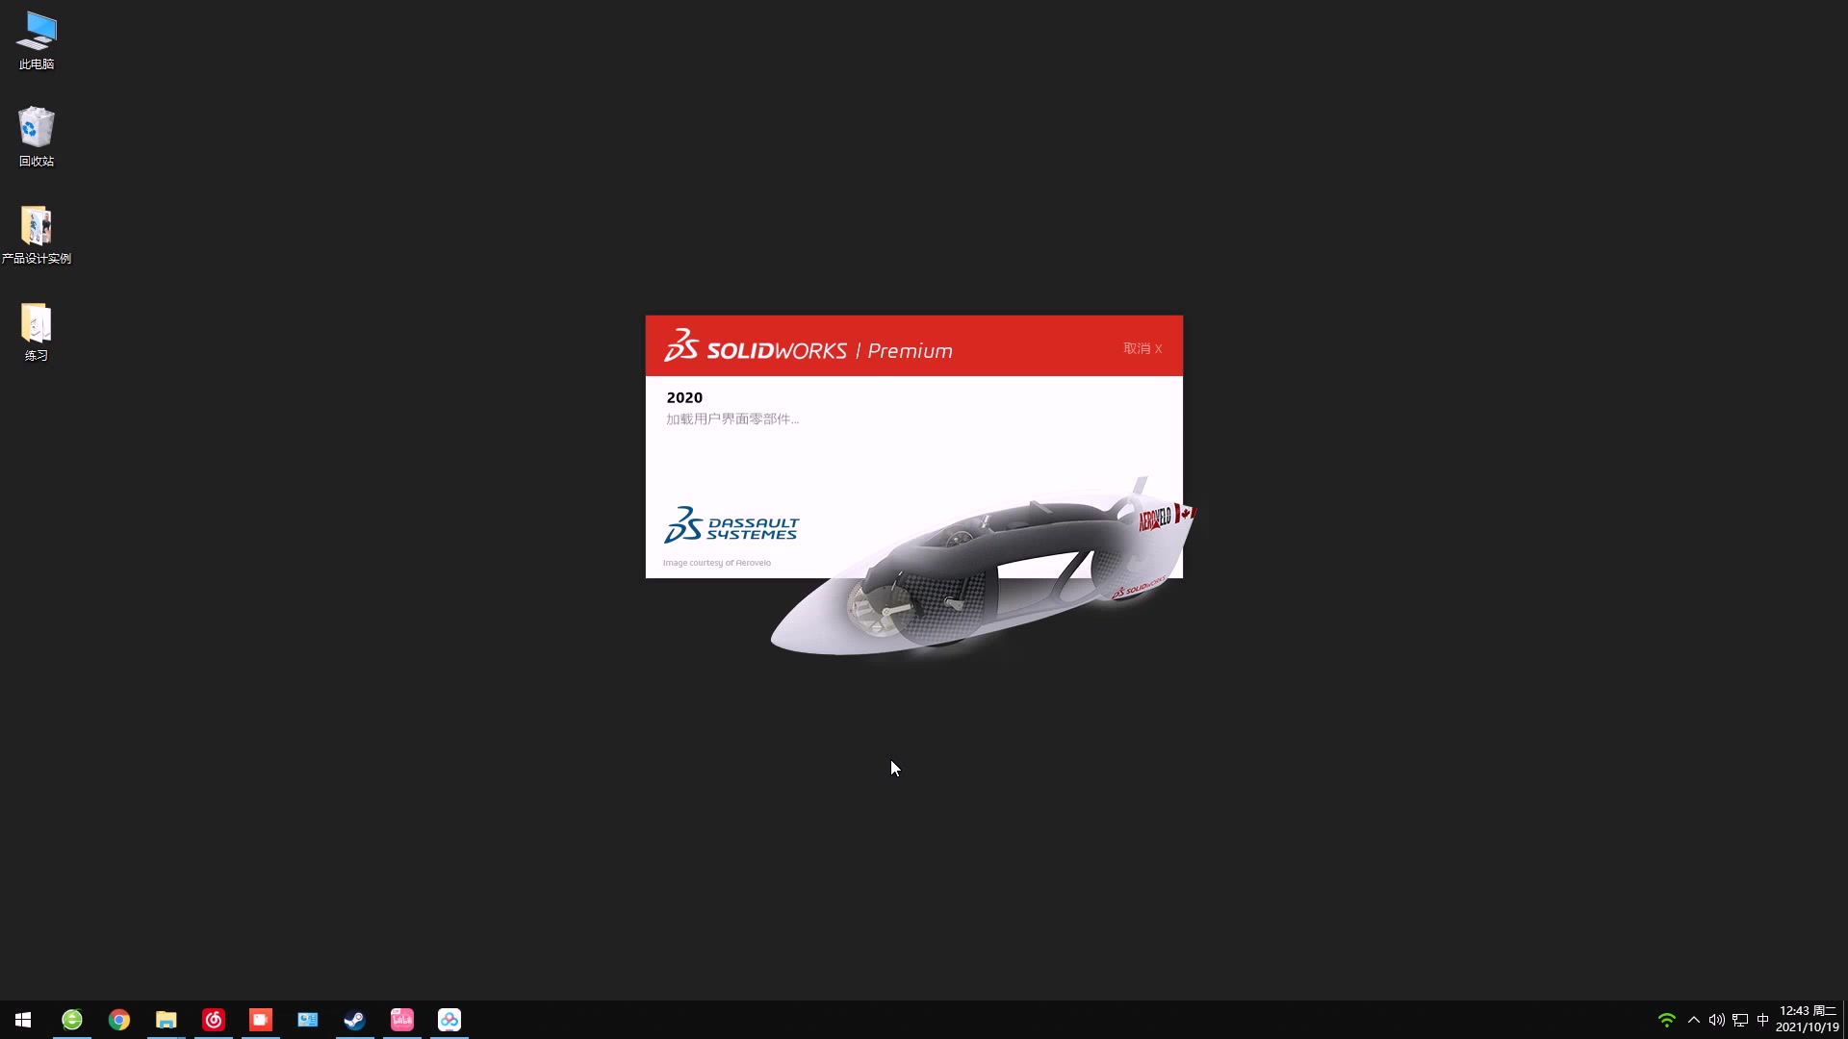Open File Explorer from the taskbar
1848x1039 pixels.
(x=167, y=1020)
